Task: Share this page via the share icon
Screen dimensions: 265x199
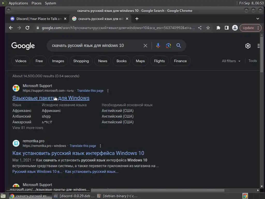Action: point(200,28)
